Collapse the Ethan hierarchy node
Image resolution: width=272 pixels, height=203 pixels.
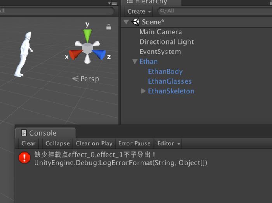click(x=134, y=62)
